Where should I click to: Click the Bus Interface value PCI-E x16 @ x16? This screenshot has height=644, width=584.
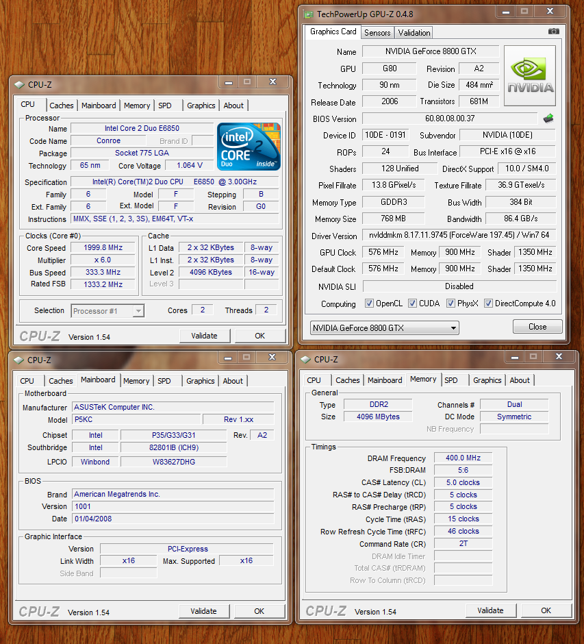tap(508, 151)
